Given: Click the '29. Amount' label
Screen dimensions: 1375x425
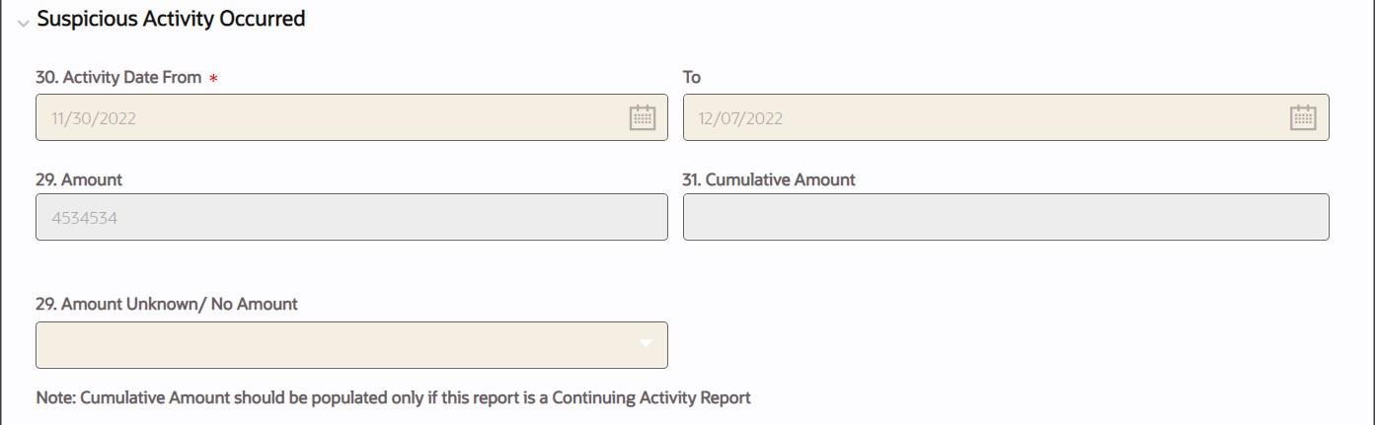Looking at the screenshot, I should [79, 179].
